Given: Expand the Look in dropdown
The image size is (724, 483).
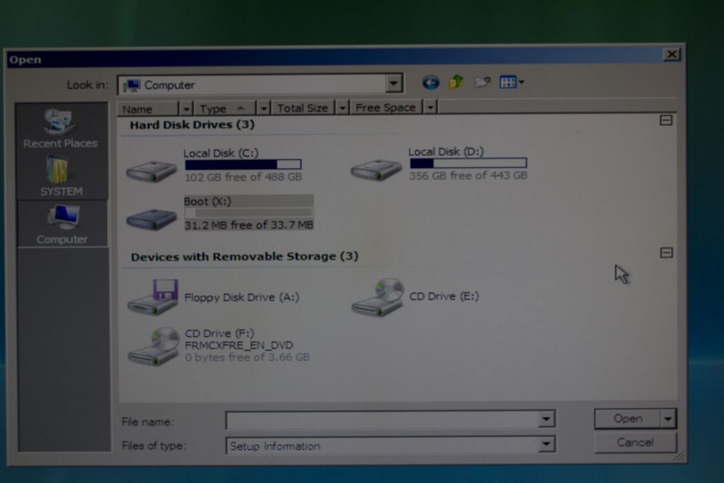Looking at the screenshot, I should pos(394,84).
